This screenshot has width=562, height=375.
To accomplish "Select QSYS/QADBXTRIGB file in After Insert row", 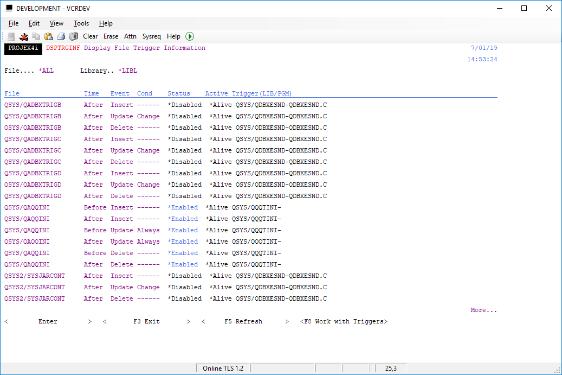I will point(33,105).
